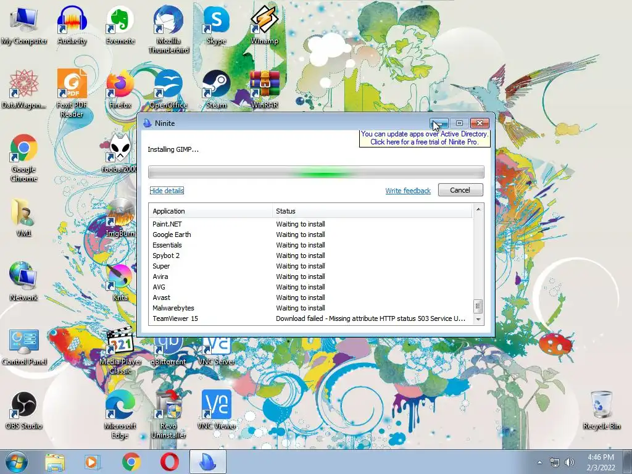Click Hide details in Ninite
Image resolution: width=632 pixels, height=474 pixels.
click(167, 191)
